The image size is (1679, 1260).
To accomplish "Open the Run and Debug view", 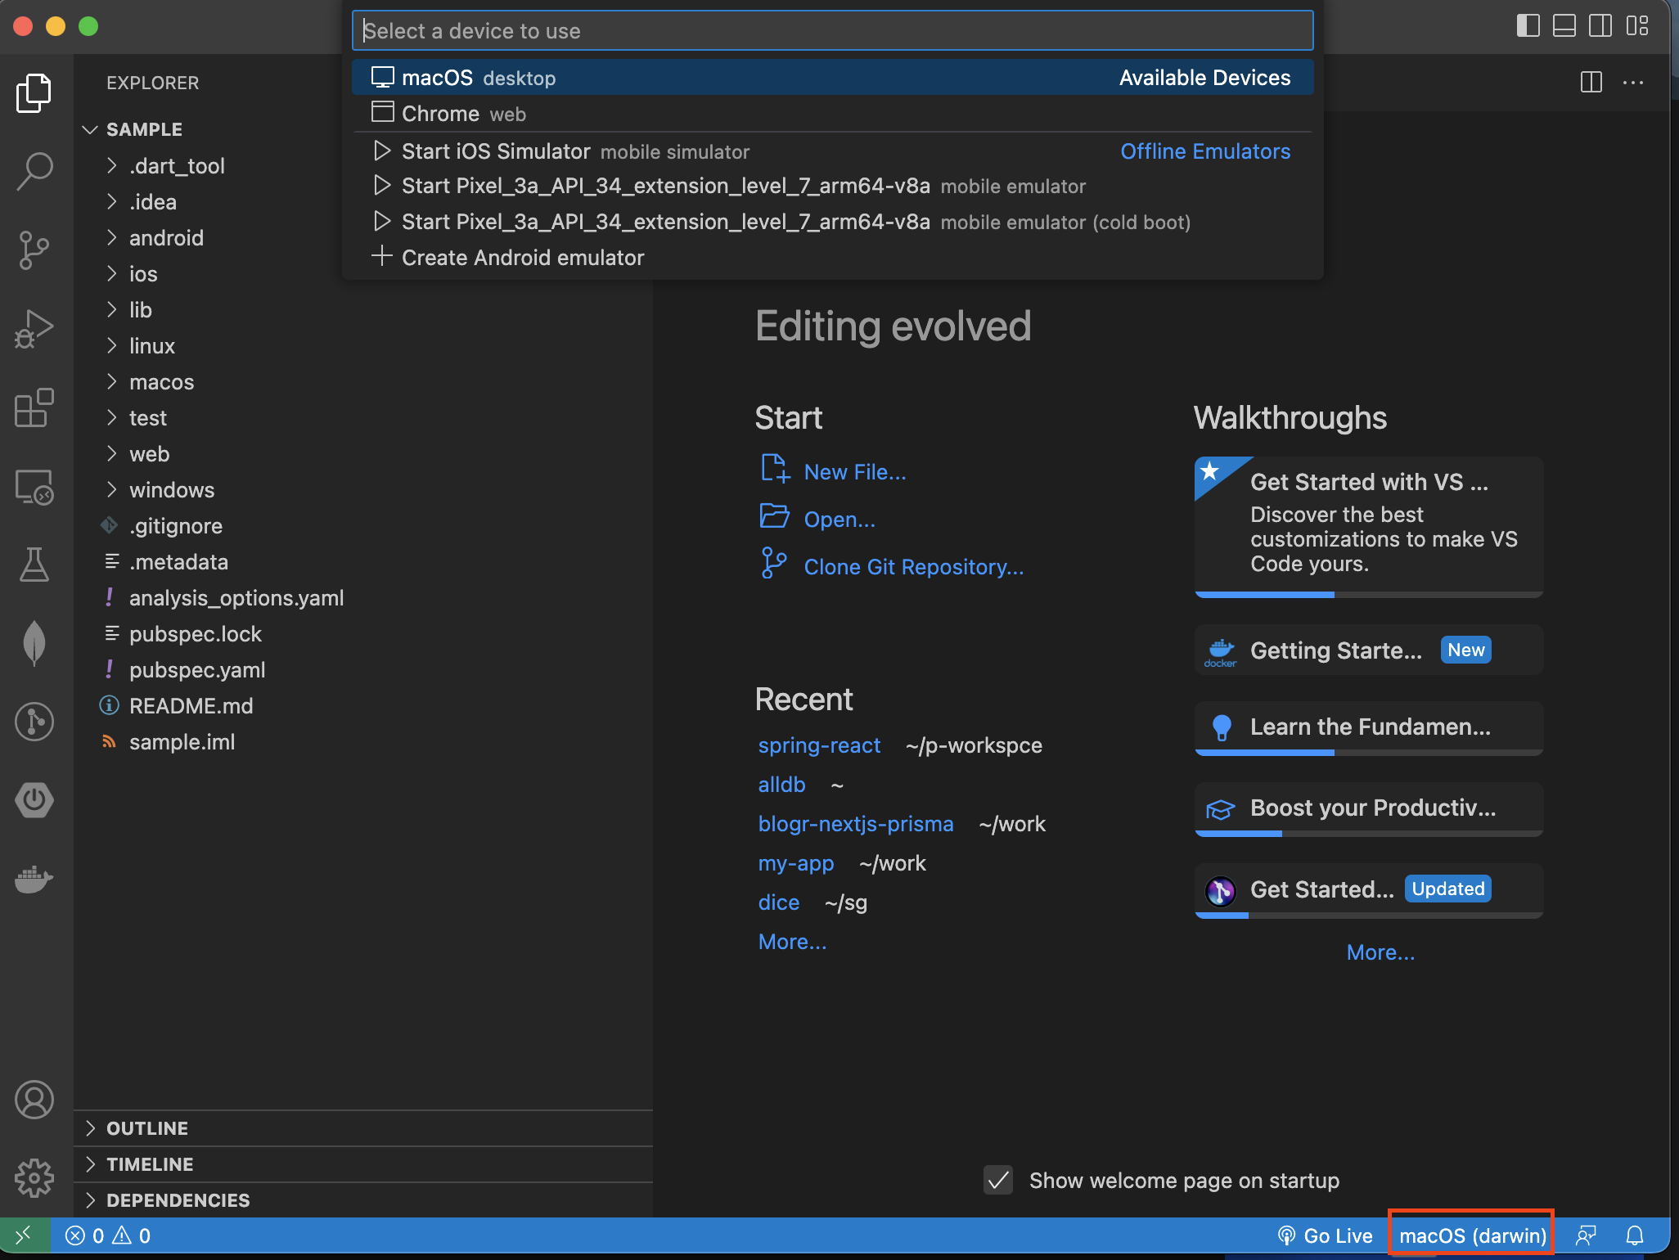I will 34,329.
